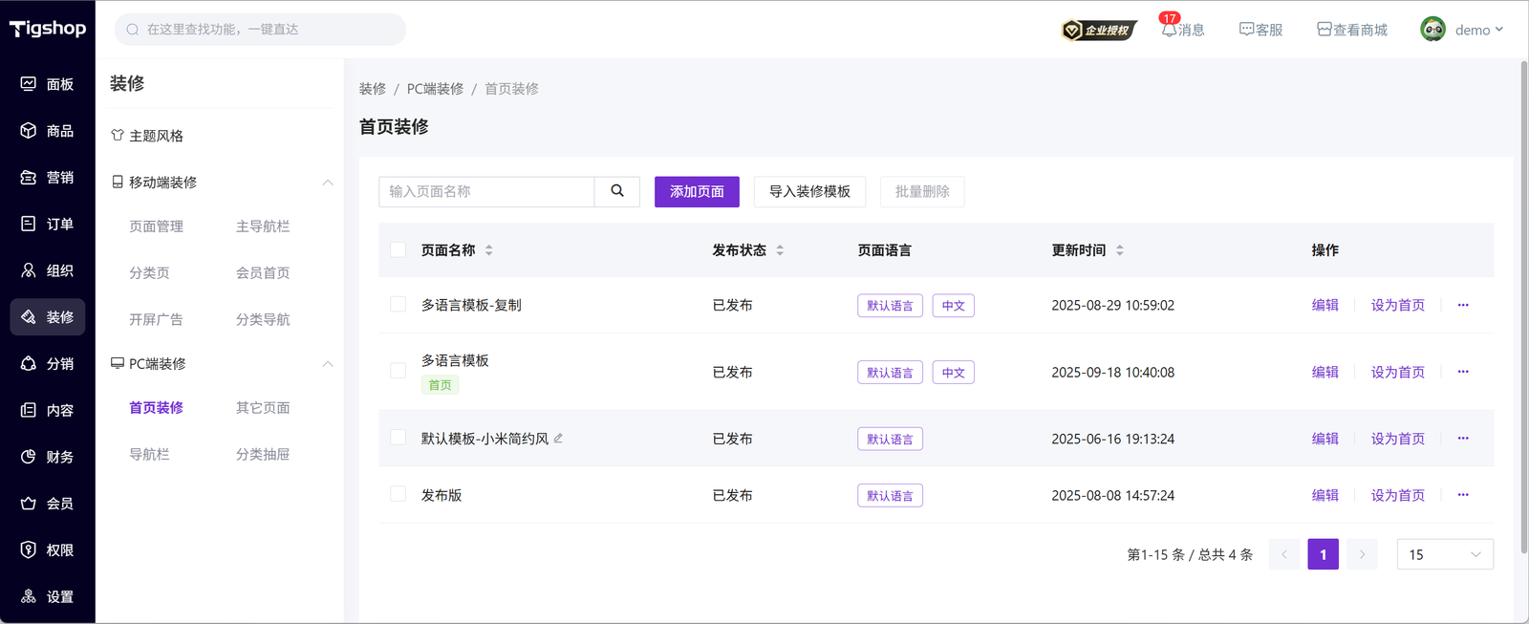Open more actions for 多语言模板-复制 row

coord(1462,305)
